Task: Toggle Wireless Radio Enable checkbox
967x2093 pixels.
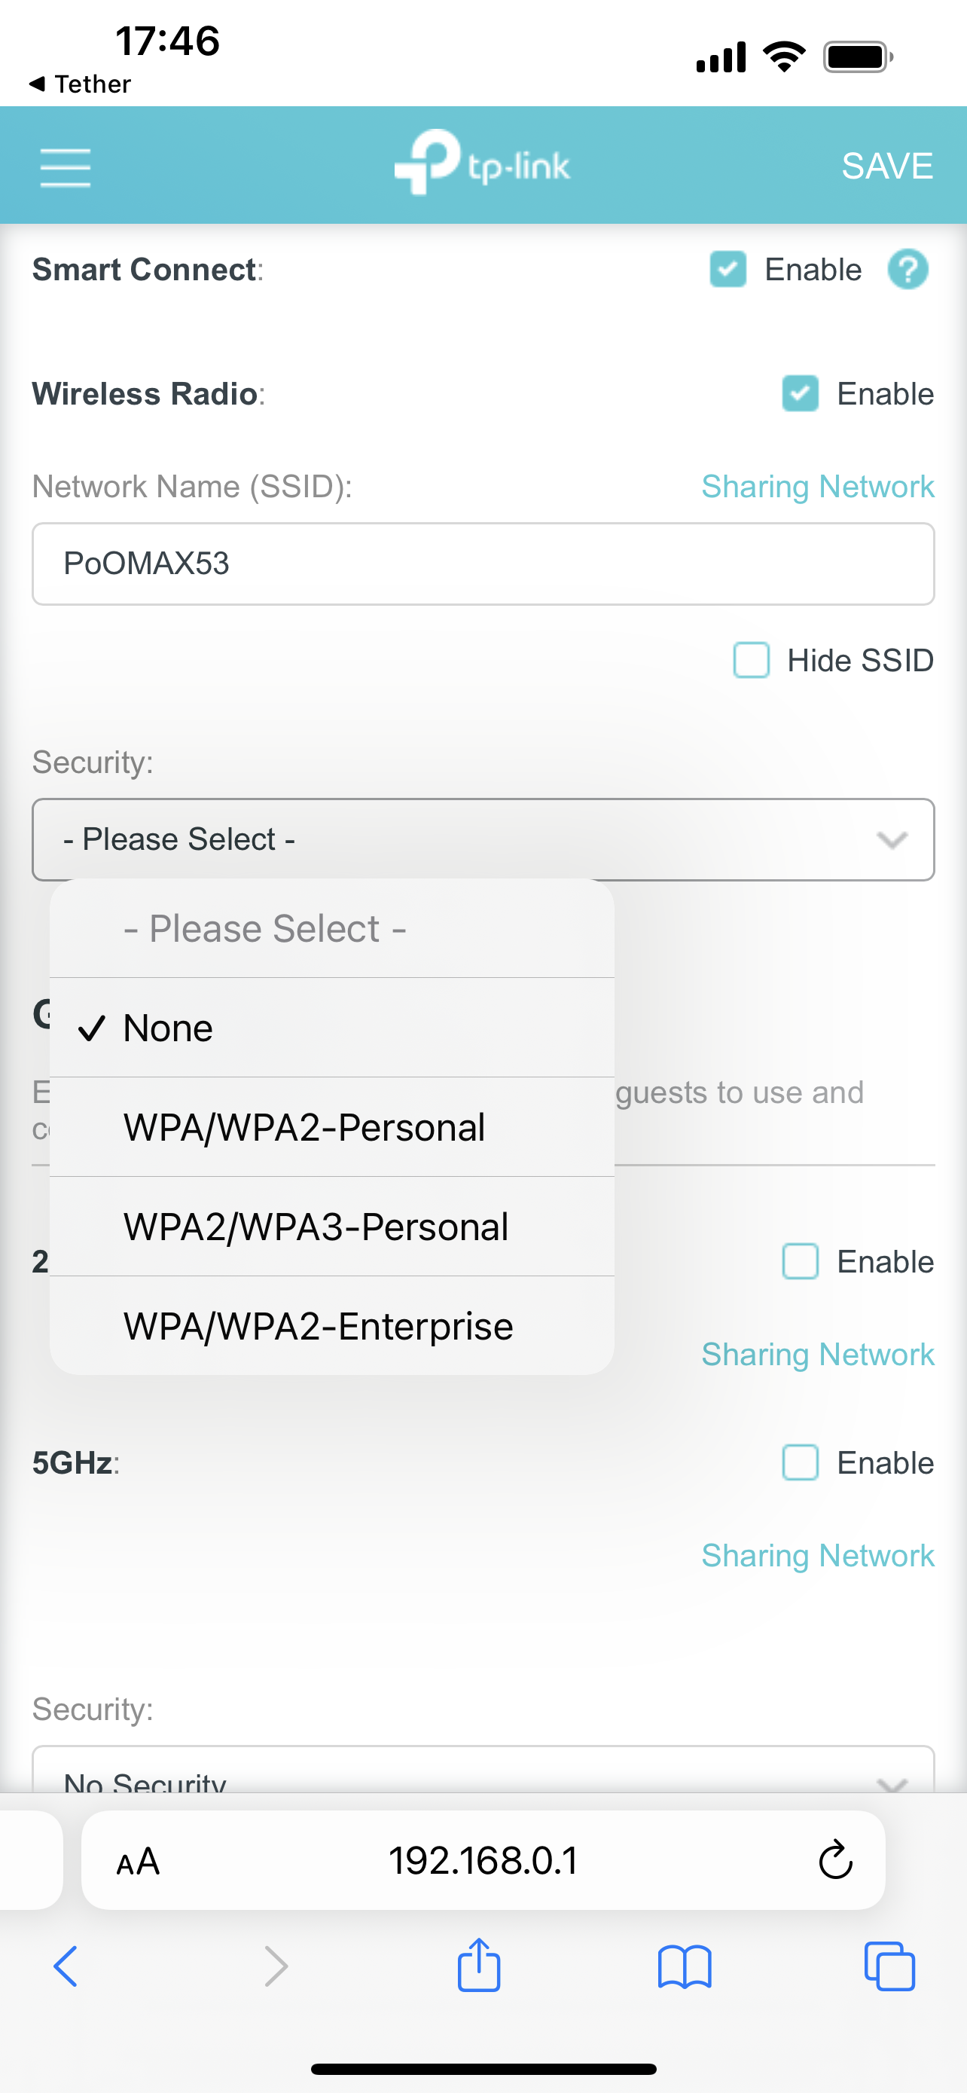Action: [x=800, y=393]
